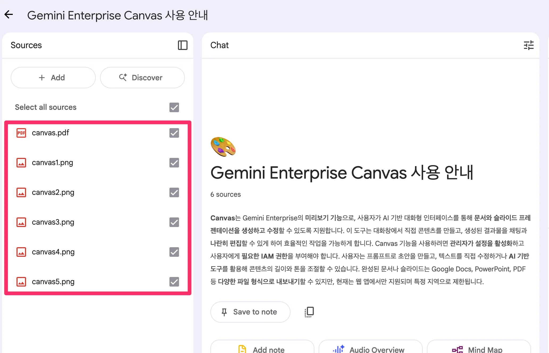
Task: Open chat configuration sliders icon
Action: click(x=529, y=45)
